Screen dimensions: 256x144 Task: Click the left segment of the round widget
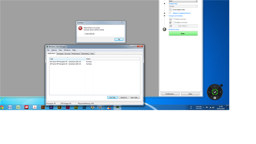(209, 92)
